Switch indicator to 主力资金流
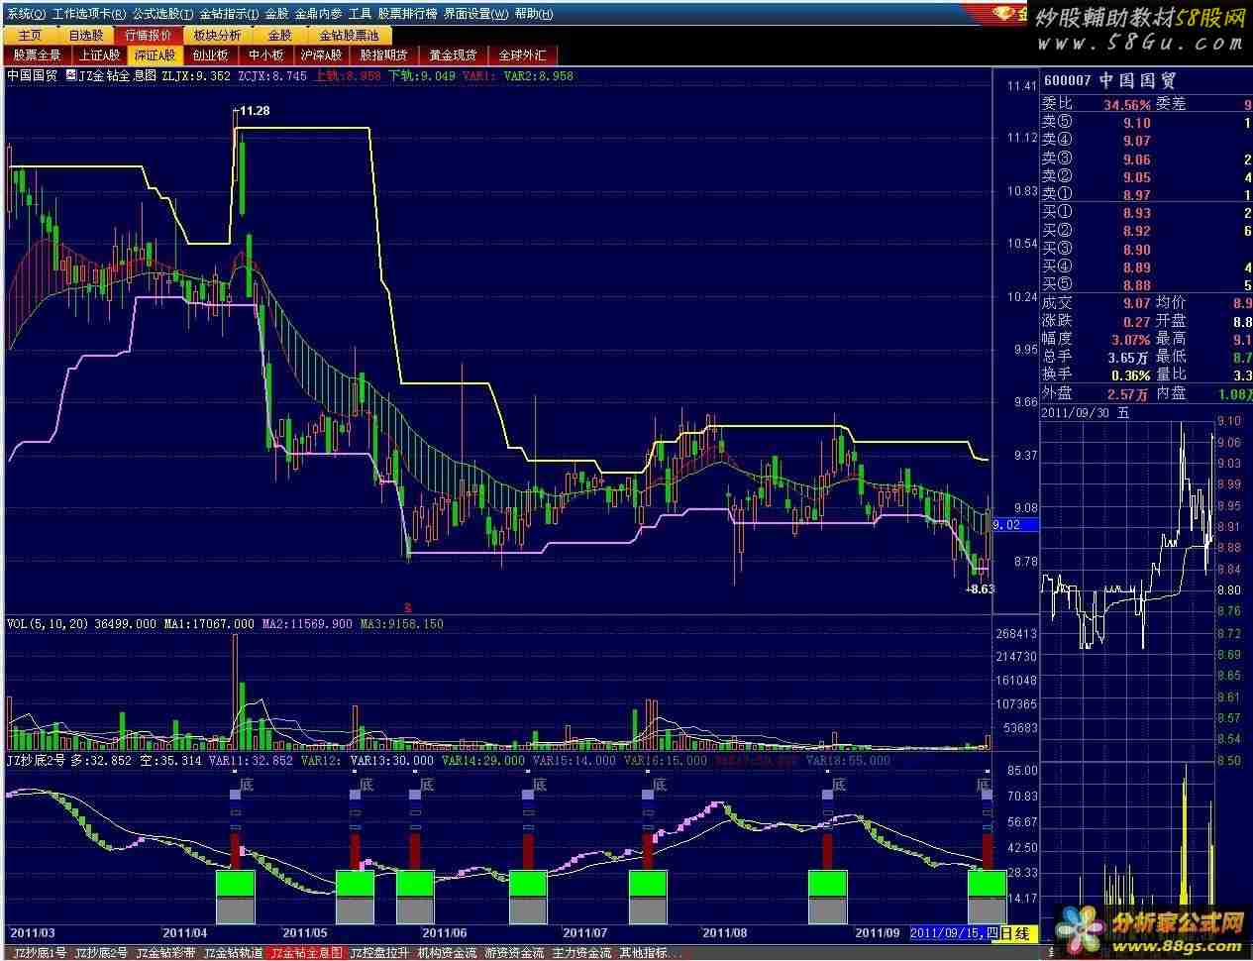This screenshot has width=1253, height=961. point(582,953)
